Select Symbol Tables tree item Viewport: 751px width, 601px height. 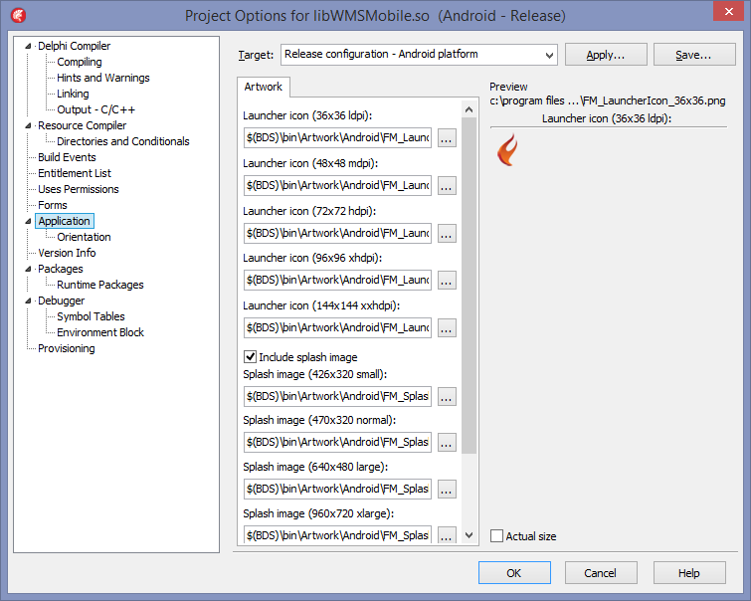pos(91,316)
